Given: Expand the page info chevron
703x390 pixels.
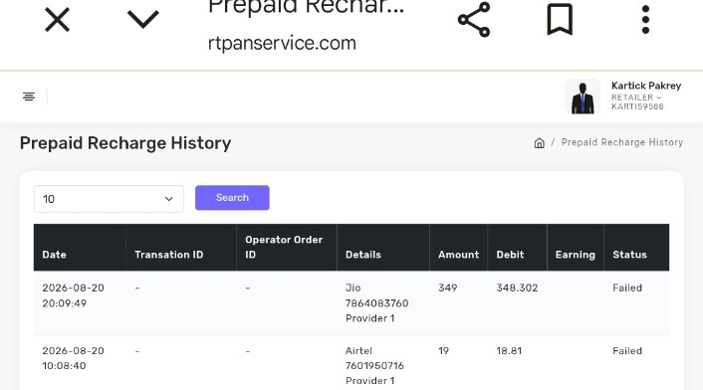Looking at the screenshot, I should 143,20.
